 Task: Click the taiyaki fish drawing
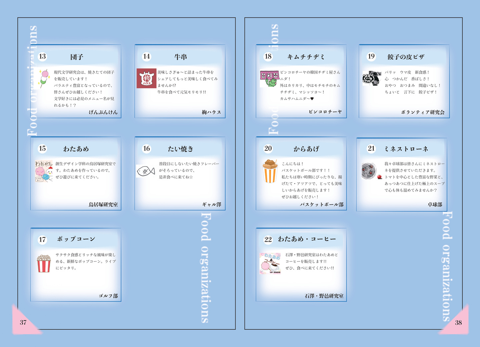146,171
